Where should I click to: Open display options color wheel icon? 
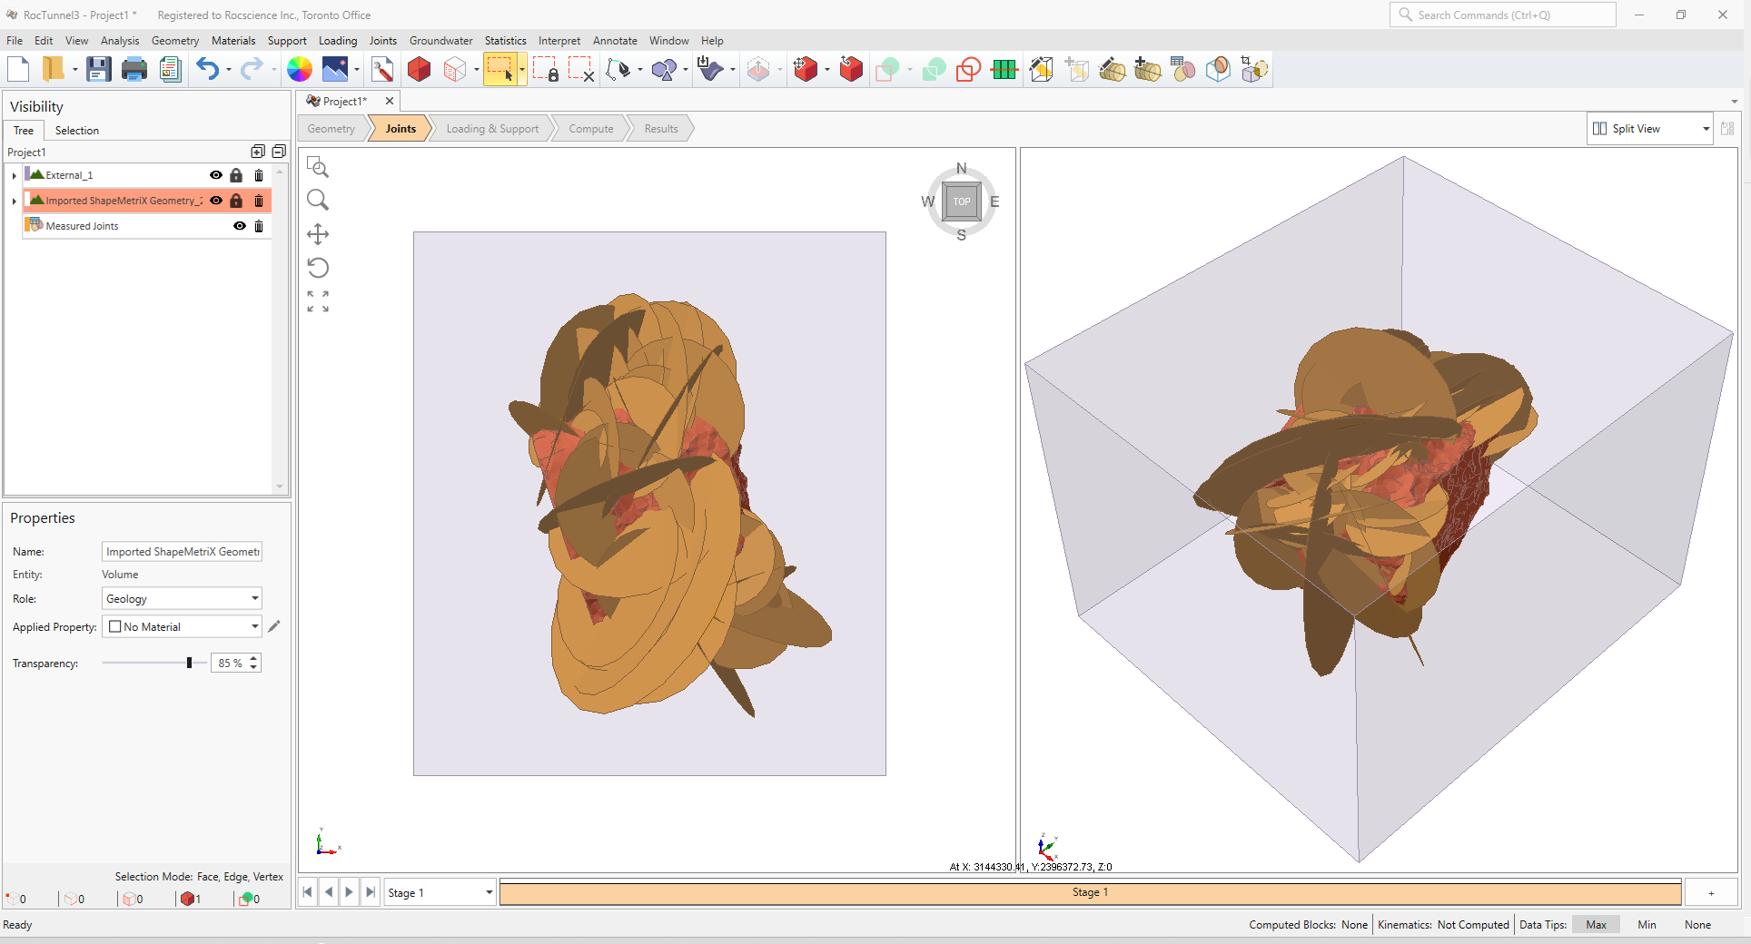(x=300, y=69)
